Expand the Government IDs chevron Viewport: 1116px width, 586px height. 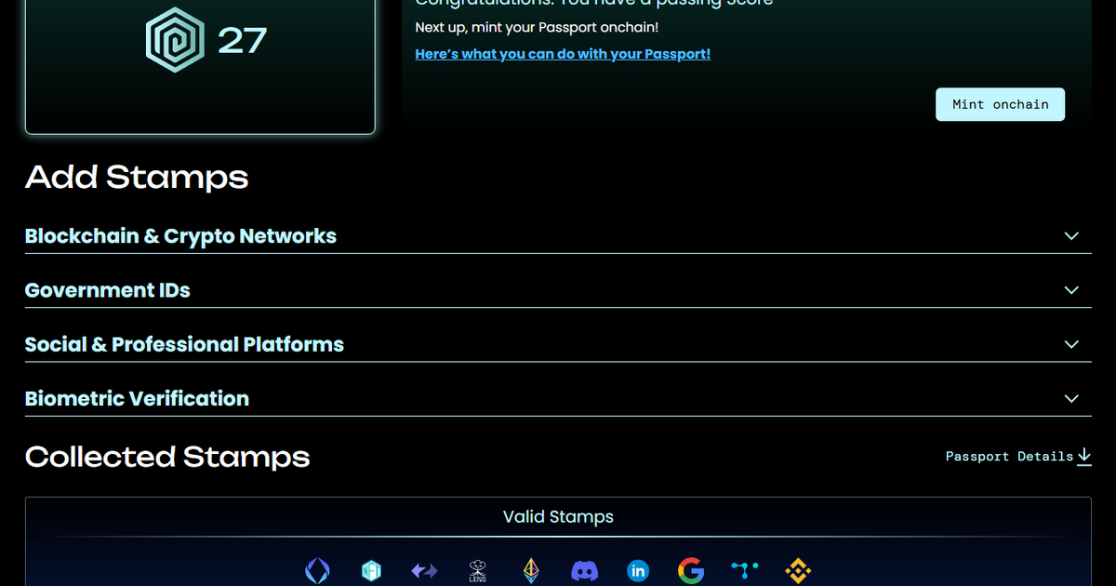tap(1071, 290)
